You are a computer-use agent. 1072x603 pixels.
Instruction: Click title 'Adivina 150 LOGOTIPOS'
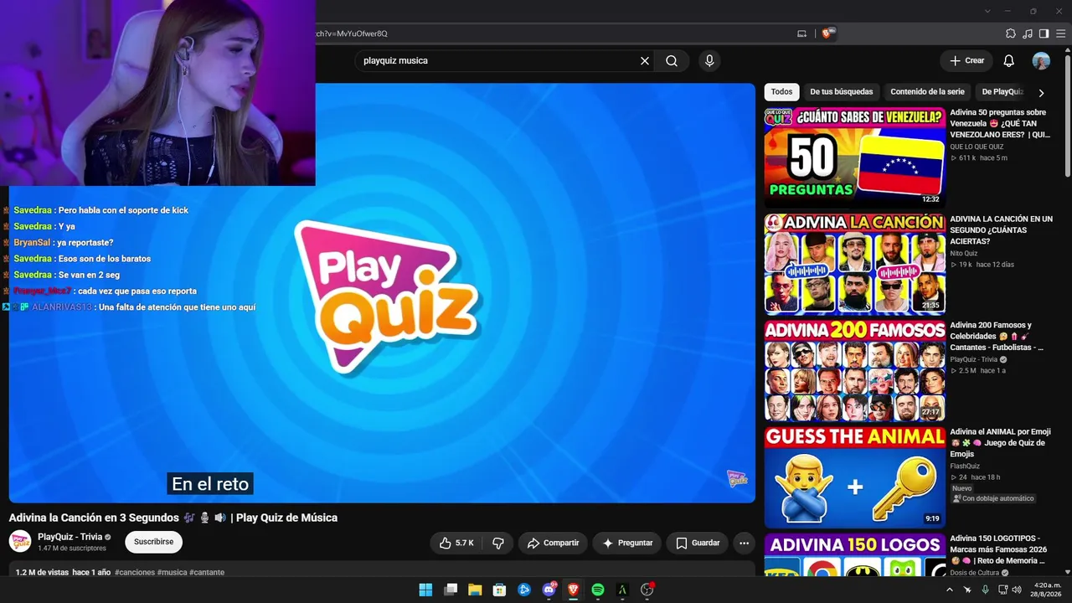coord(998,549)
